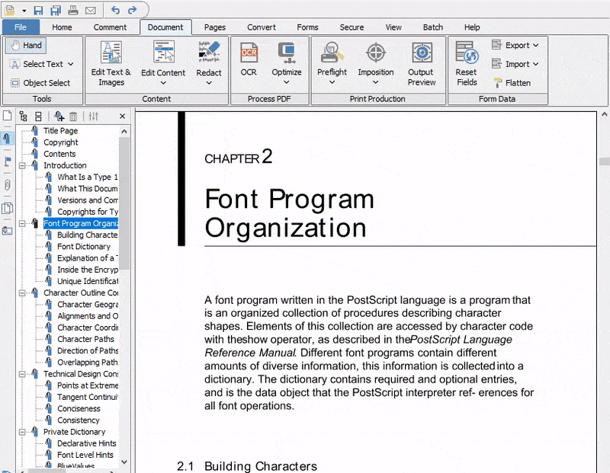The height and width of the screenshot is (473, 610).
Task: Run the OCR tool
Action: [248, 63]
